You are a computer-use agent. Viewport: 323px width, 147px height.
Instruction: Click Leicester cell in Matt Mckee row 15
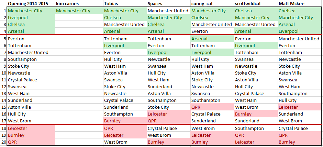[x=300, y=107]
